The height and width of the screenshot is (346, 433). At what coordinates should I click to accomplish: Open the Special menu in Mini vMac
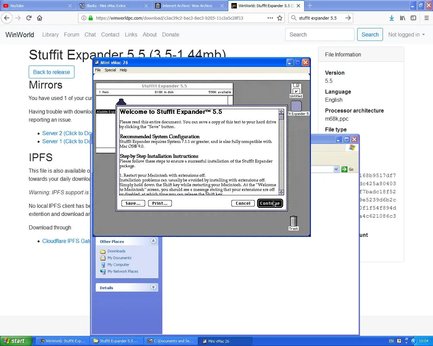(x=110, y=70)
